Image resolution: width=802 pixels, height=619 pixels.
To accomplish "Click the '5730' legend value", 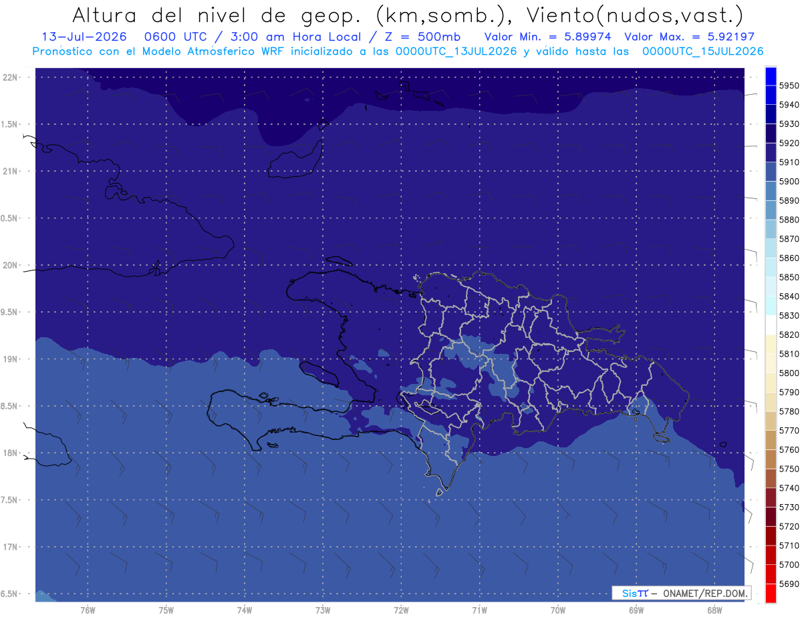I will point(789,507).
